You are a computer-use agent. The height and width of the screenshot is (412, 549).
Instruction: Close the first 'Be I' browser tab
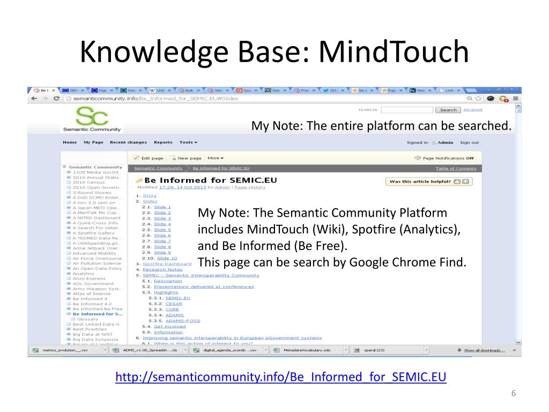coord(54,90)
